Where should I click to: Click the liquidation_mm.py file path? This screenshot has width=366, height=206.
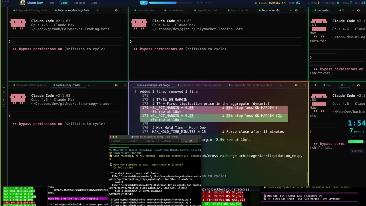coord(252,156)
